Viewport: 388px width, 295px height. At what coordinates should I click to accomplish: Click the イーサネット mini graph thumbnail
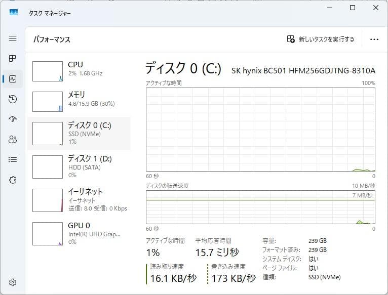point(48,200)
